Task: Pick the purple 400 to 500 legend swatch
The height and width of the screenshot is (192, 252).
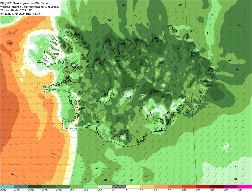Action: pos(231,186)
